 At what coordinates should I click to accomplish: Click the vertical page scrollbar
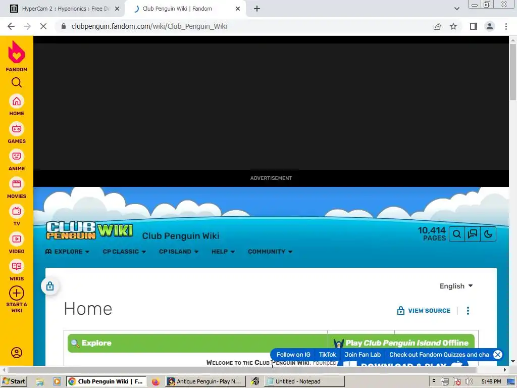pos(513,72)
